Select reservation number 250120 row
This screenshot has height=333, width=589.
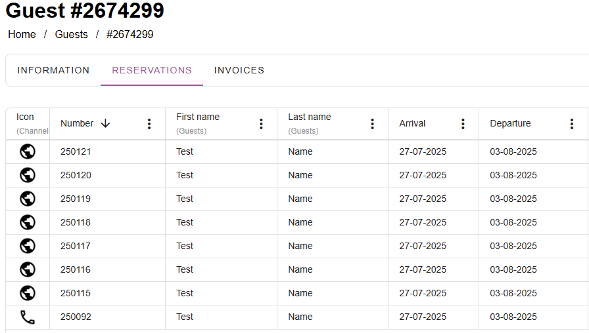[x=76, y=175]
